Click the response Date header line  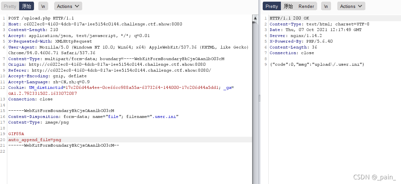pyautogui.click(x=316, y=30)
